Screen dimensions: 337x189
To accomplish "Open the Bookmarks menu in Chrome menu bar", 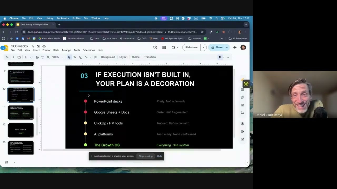I will (x=63, y=18).
